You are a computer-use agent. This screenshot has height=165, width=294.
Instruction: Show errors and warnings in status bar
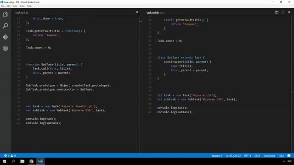[10, 156]
